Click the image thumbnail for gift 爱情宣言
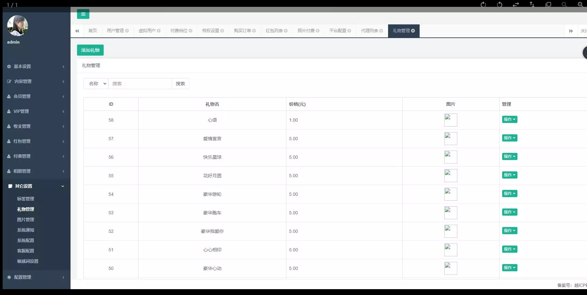The width and height of the screenshot is (587, 295). click(x=450, y=139)
